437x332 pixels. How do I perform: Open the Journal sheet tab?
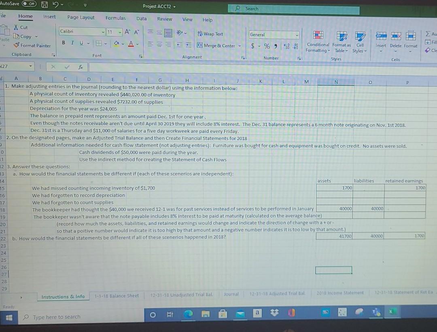[x=231, y=294]
